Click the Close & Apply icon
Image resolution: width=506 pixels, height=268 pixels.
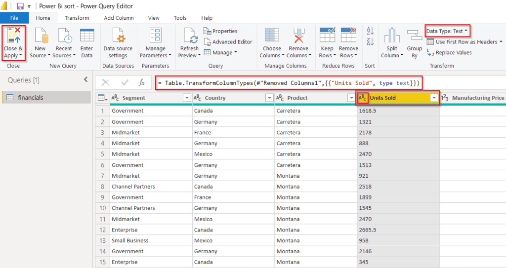(13, 35)
